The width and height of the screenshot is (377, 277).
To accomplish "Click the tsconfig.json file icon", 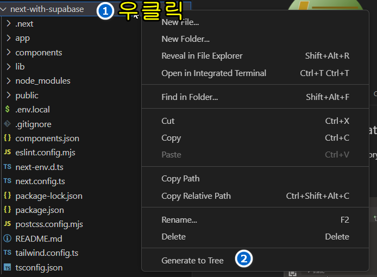I will click(x=7, y=267).
